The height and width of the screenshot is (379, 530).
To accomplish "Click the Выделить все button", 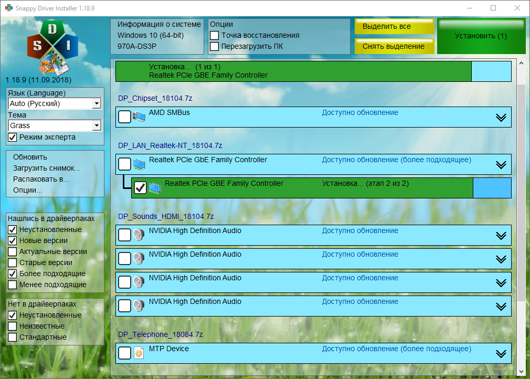I will coord(395,26).
